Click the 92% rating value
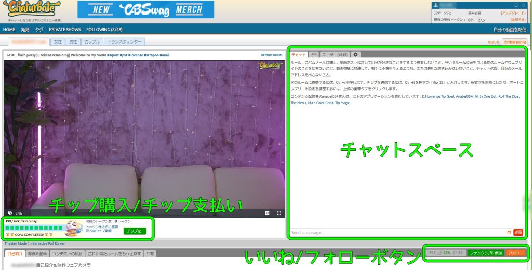 pyautogui.click(x=447, y=253)
